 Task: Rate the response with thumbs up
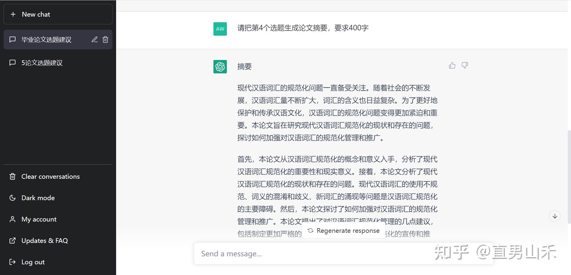pyautogui.click(x=452, y=65)
